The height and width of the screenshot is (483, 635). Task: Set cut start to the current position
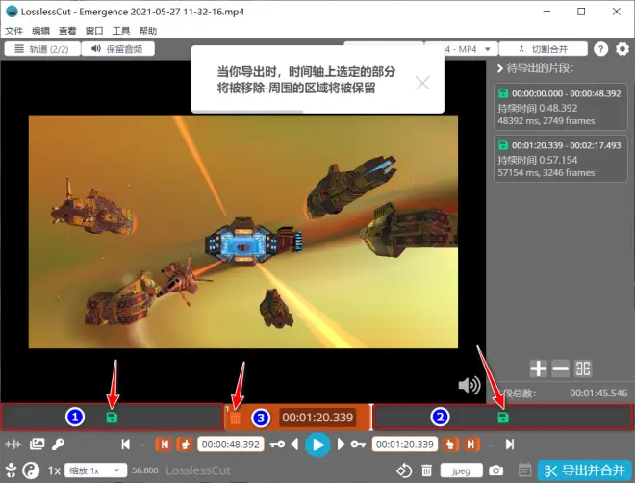point(185,445)
